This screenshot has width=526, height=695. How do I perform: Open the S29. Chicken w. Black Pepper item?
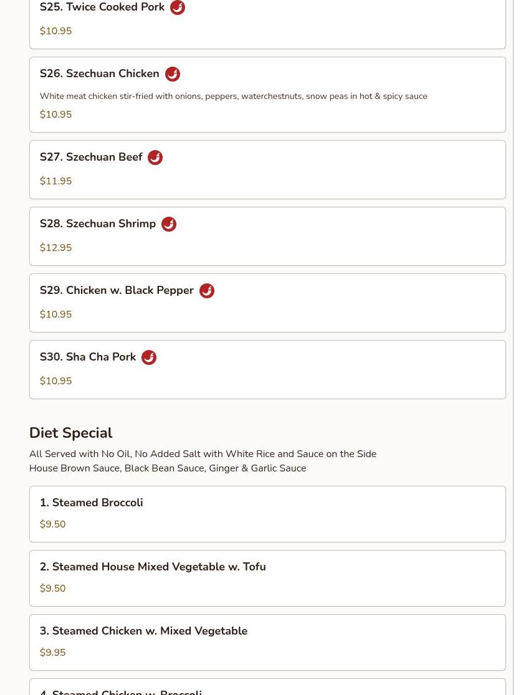point(267,303)
